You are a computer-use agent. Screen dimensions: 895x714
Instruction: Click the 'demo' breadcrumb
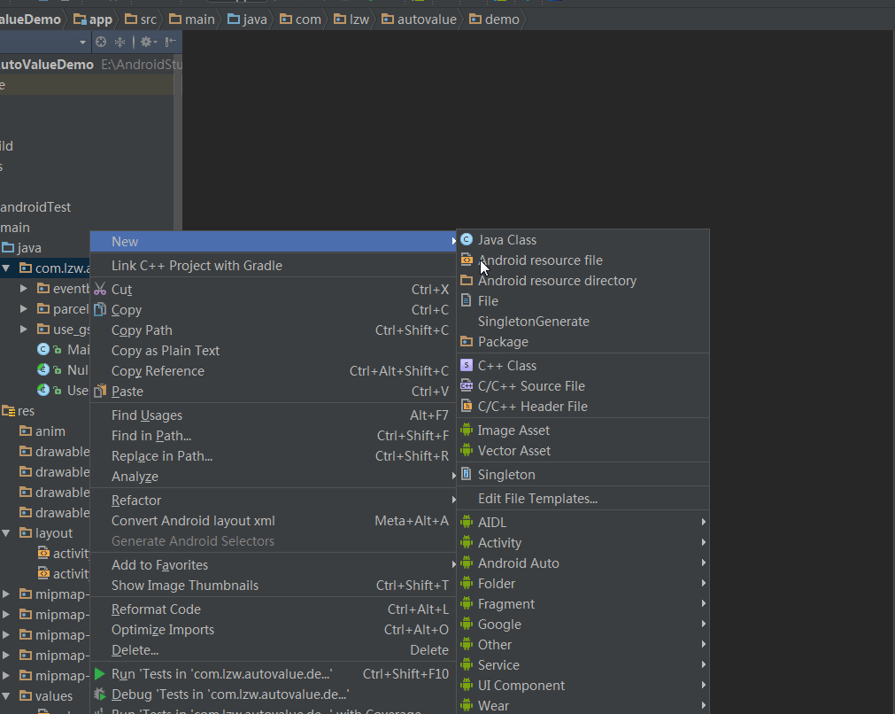tap(494, 19)
